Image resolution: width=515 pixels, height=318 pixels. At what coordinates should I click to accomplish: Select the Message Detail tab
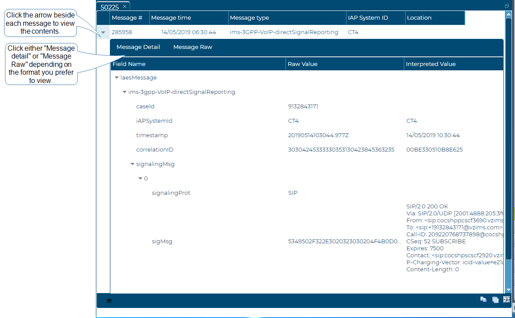pyautogui.click(x=138, y=47)
